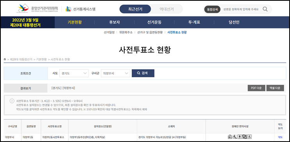290x142 pixels.
Task: Click the elevator button facility icon
Action: (x=240, y=137)
